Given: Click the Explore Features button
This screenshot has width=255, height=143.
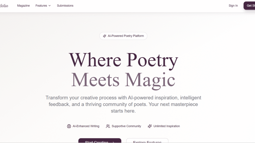Looking at the screenshot, I should [x=147, y=141].
